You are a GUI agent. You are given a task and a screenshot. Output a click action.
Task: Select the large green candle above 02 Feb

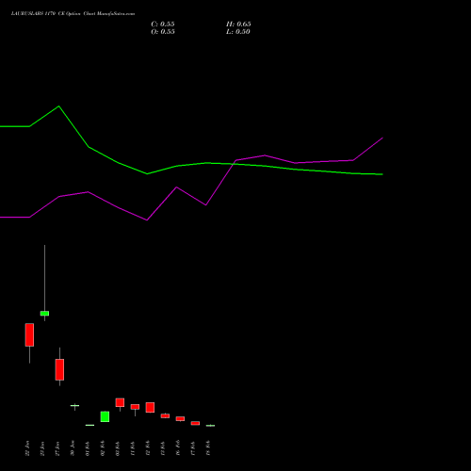pos(105,416)
